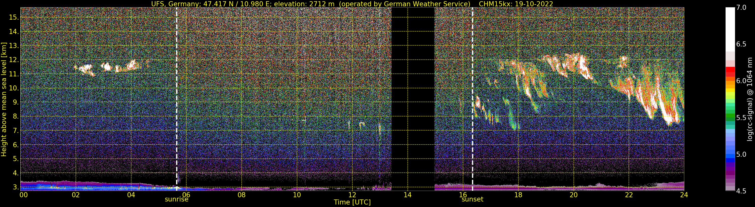Screen dimensions: 755x207
Task: Click the height-axis tick label '12.'
Action: pos(14,60)
